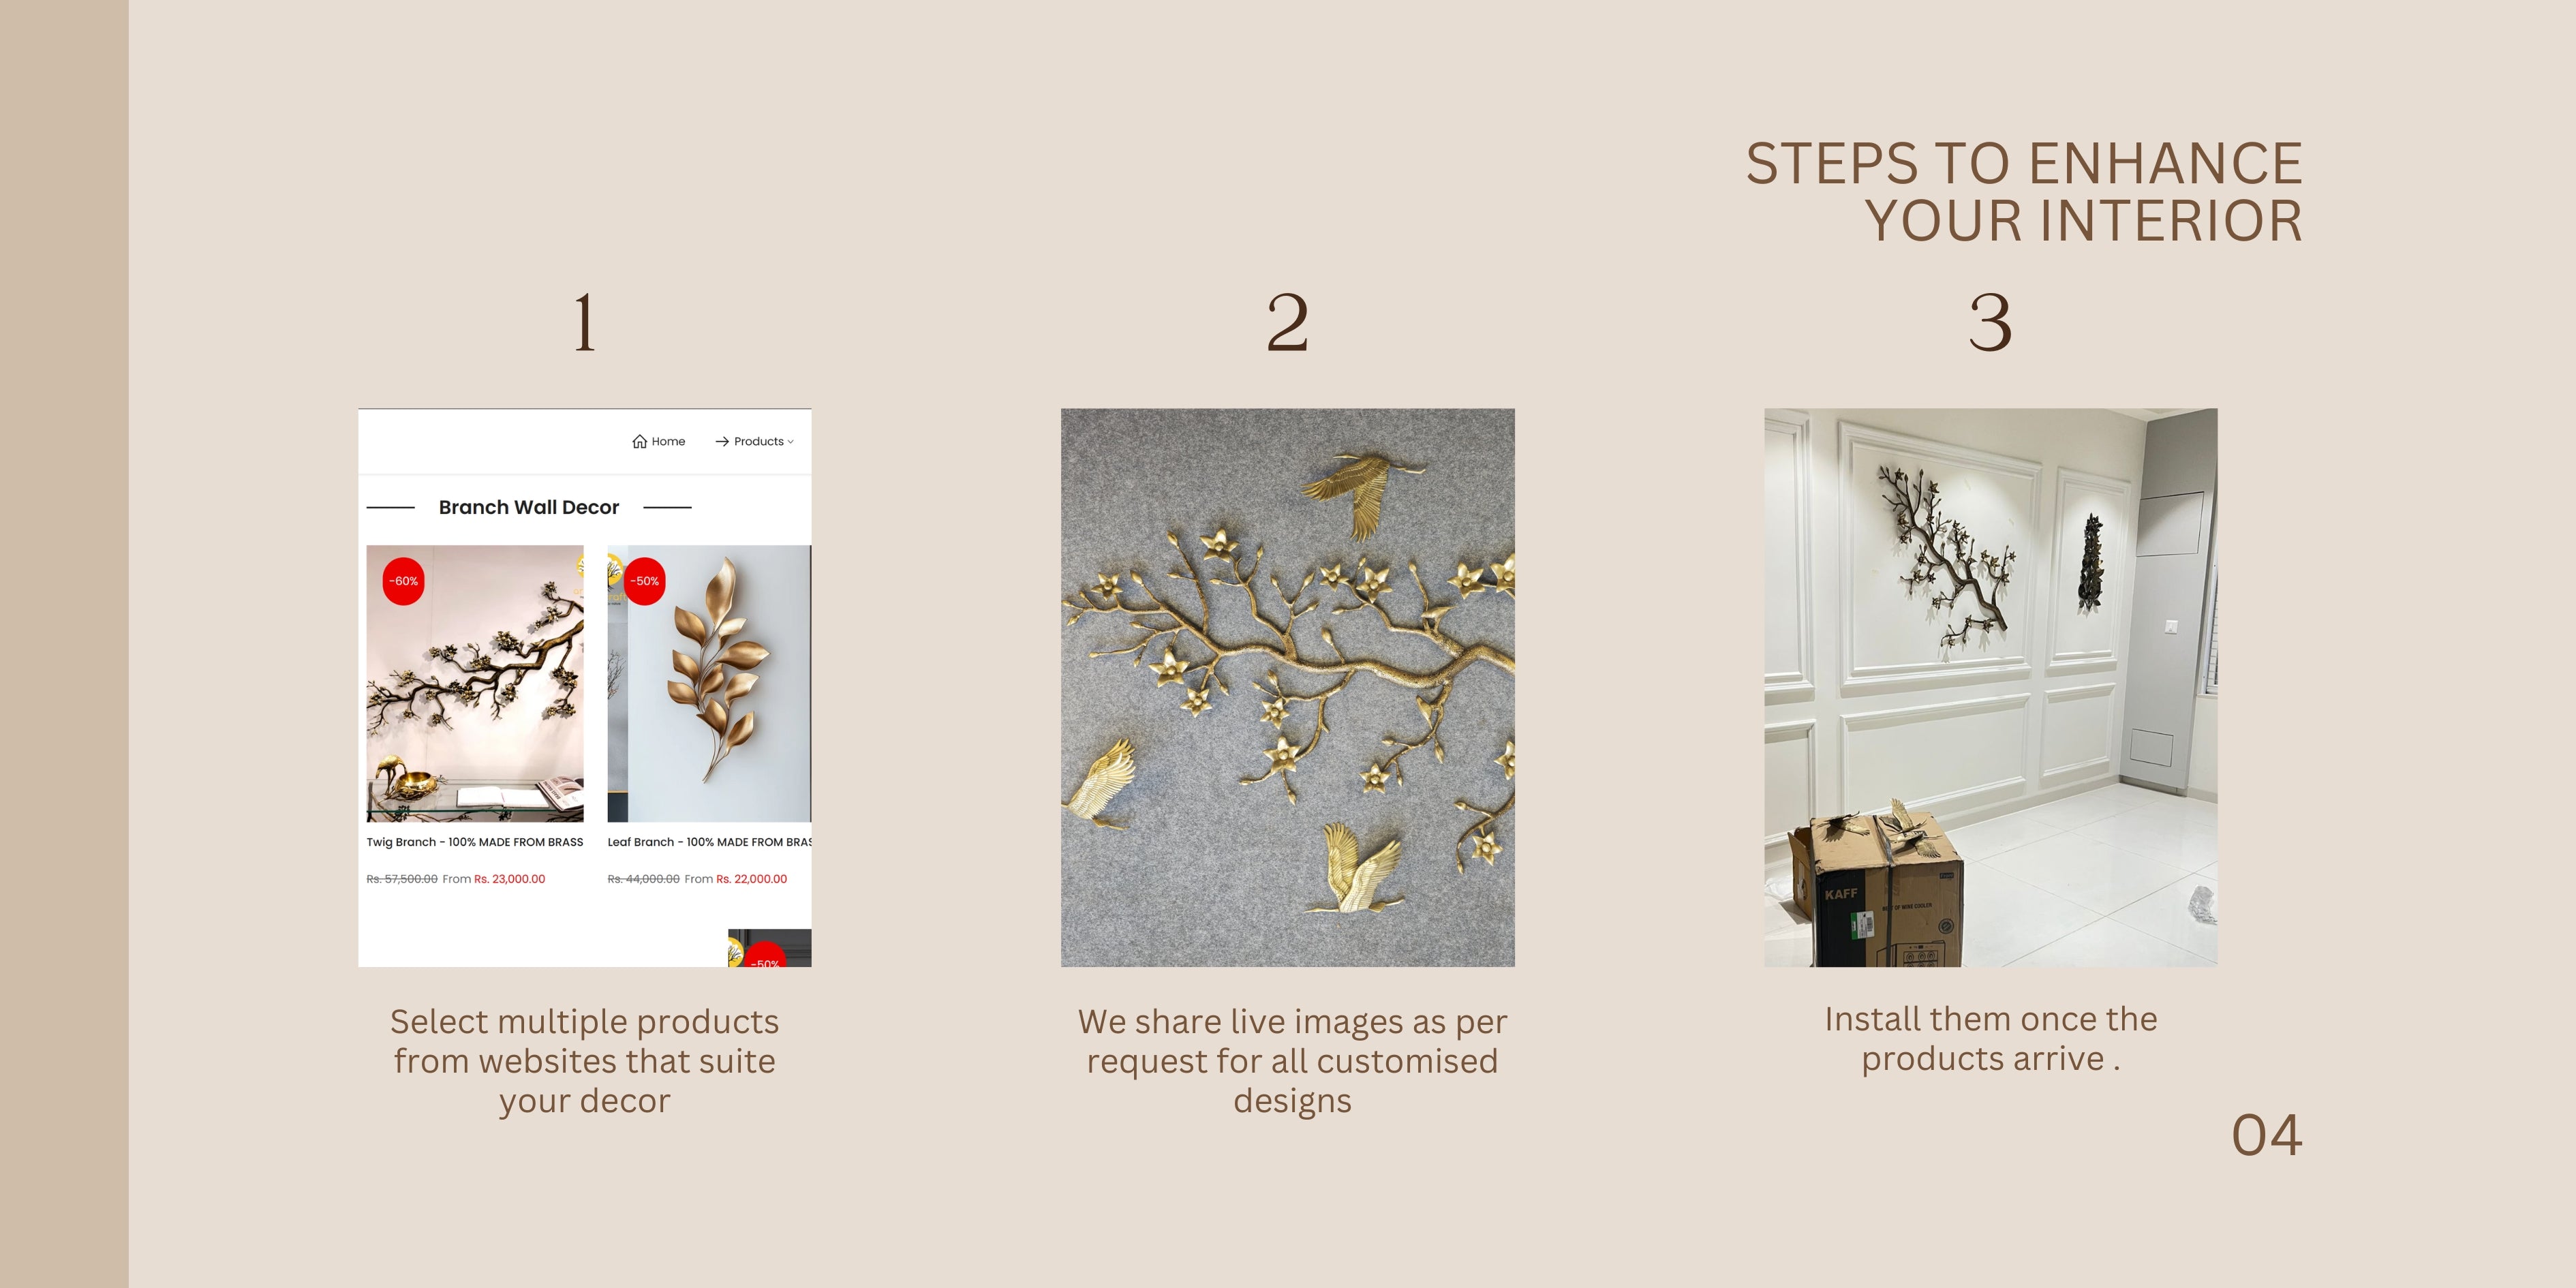Select the gold branch photo in step 2
This screenshot has width=2576, height=1288.
(x=1288, y=687)
